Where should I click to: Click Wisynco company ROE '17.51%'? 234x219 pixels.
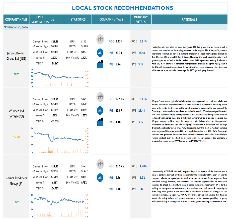120,99
